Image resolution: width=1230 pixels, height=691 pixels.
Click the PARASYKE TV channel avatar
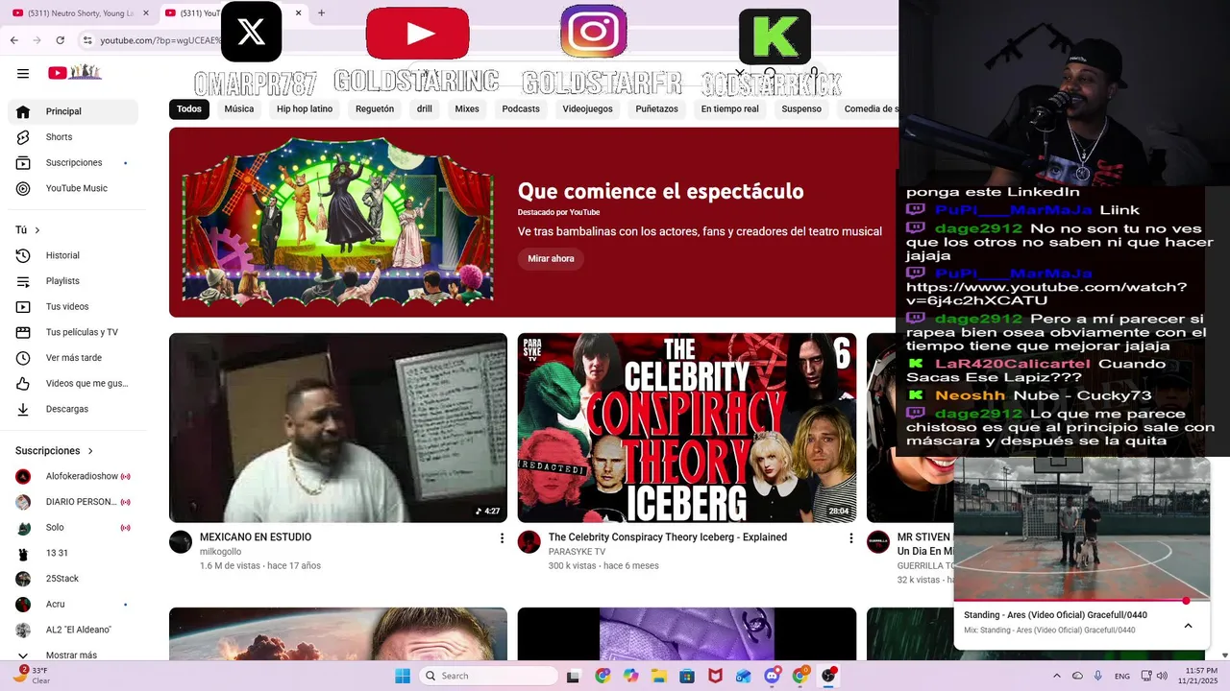point(529,541)
